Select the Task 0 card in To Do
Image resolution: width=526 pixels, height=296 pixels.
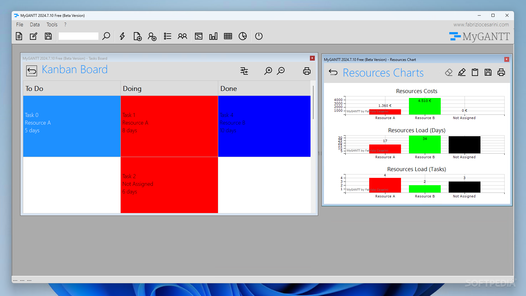(72, 126)
